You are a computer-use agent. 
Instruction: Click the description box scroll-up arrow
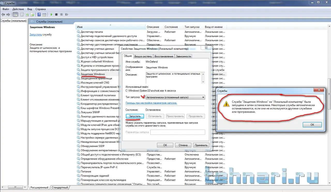[x=203, y=74]
